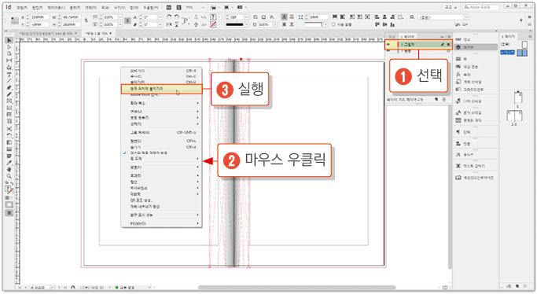Select the Free Transform tool
Image resolution: width=537 pixels, height=294 pixels.
[9, 135]
